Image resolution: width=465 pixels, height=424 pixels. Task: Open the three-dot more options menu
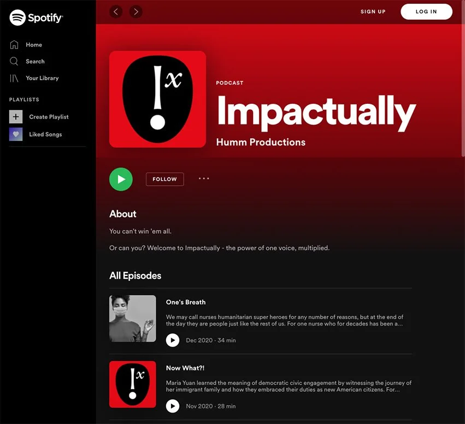tap(204, 179)
